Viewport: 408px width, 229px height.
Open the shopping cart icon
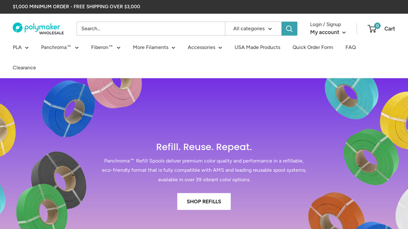coord(373,28)
